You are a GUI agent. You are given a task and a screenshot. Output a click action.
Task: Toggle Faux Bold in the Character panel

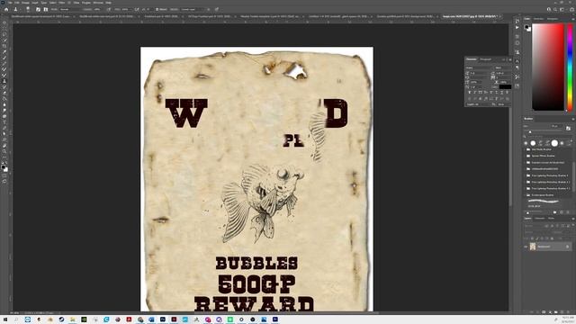pyautogui.click(x=470, y=92)
